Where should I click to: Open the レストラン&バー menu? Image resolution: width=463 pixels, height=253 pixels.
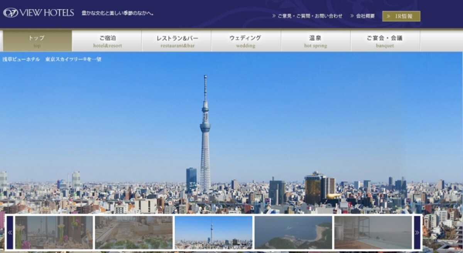pos(177,41)
